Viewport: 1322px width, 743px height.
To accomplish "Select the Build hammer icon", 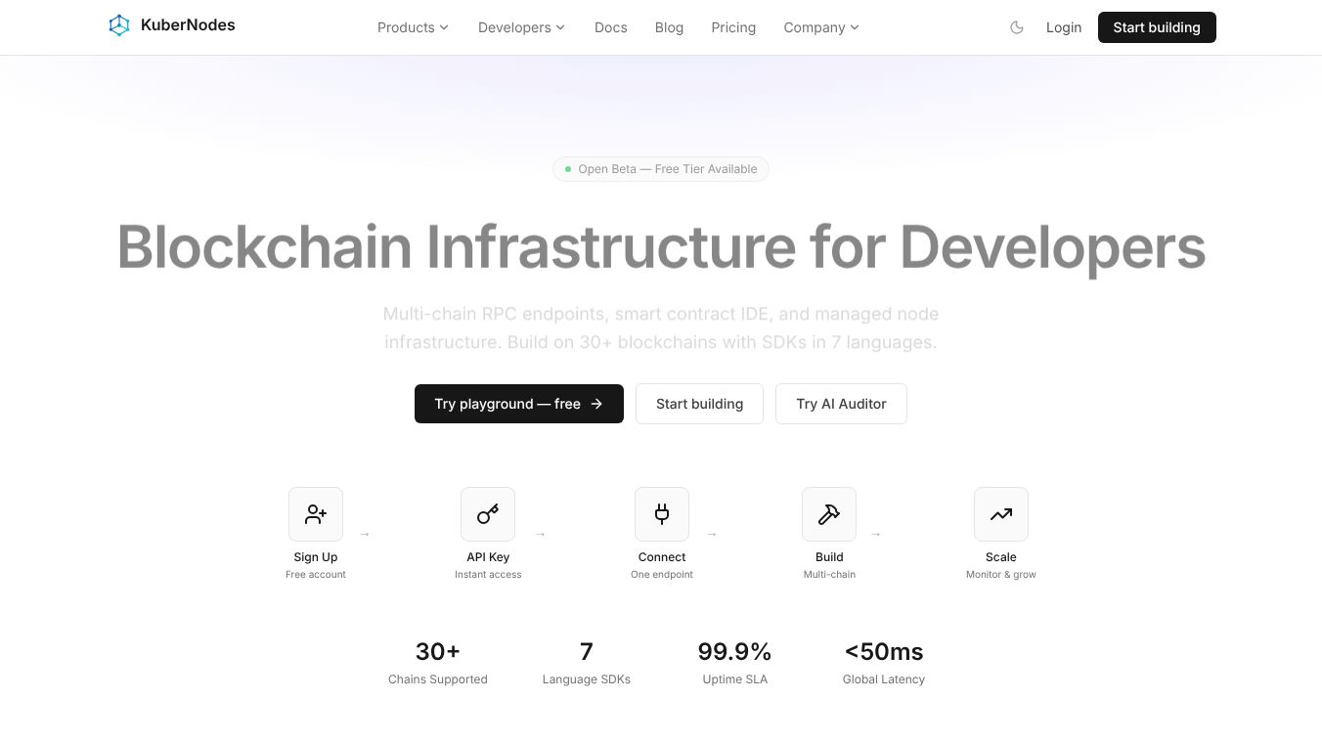I will 829,514.
